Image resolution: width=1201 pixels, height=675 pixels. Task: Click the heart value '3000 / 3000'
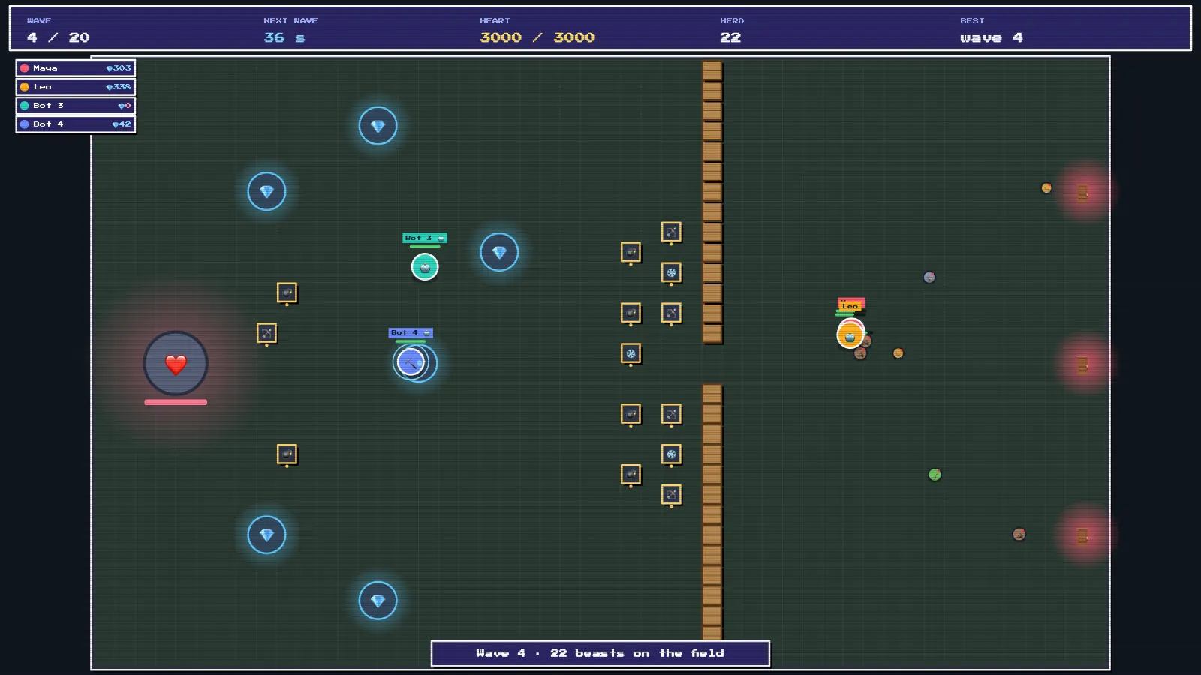[537, 37]
